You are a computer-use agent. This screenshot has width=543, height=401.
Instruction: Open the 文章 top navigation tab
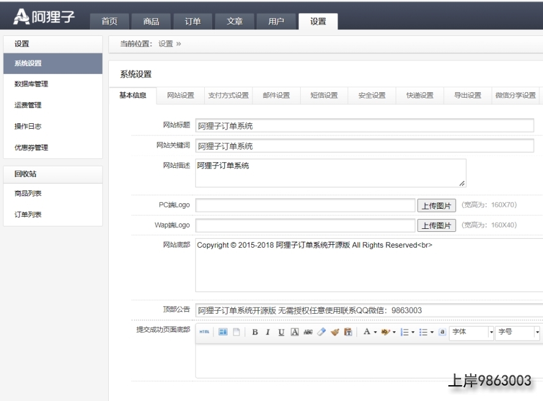[x=235, y=21]
